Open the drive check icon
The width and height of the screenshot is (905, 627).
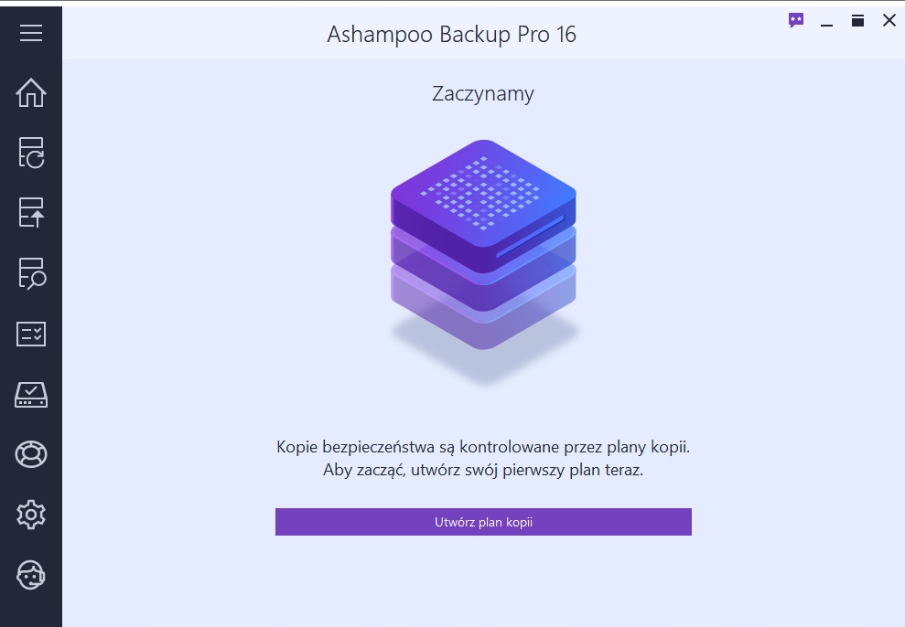tap(31, 394)
